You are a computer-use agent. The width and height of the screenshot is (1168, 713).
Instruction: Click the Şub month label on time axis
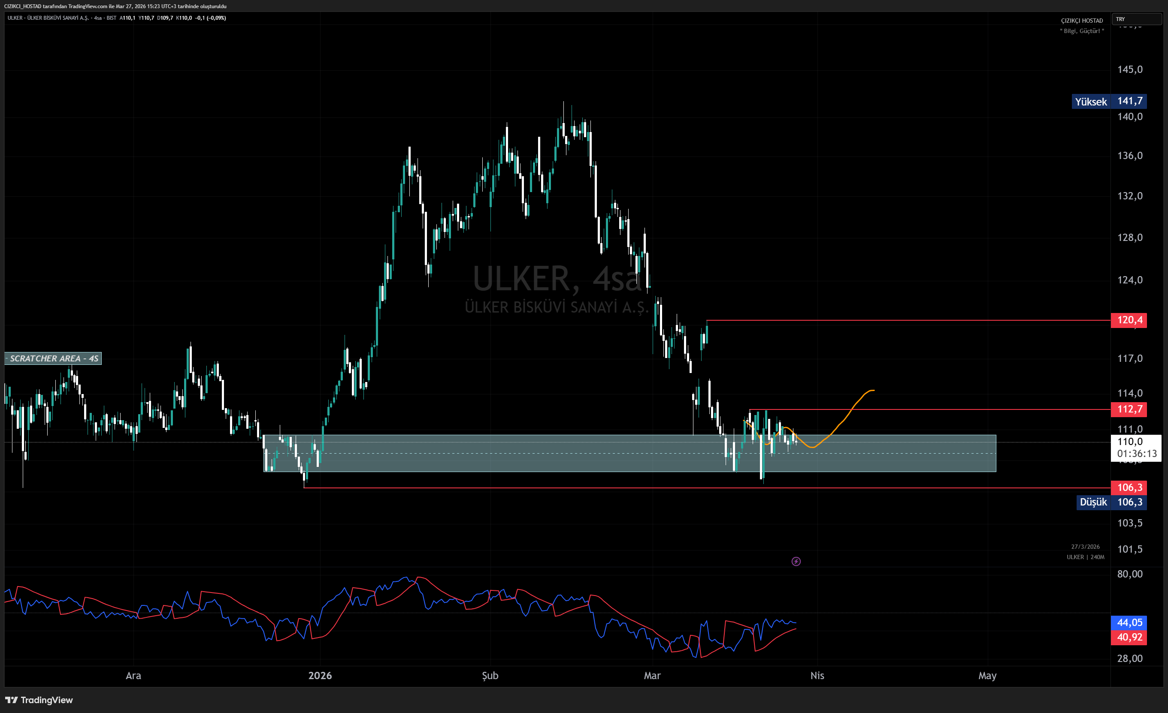click(x=490, y=676)
